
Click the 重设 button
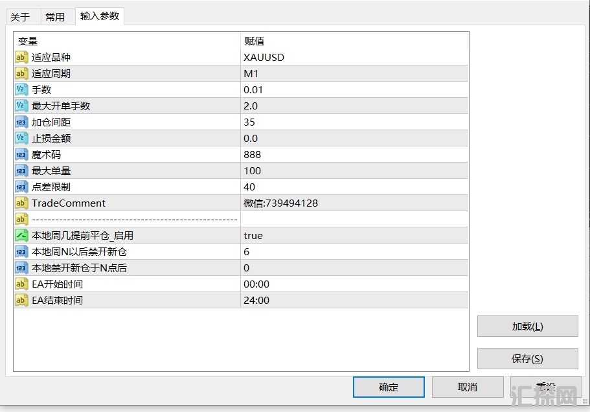546,387
